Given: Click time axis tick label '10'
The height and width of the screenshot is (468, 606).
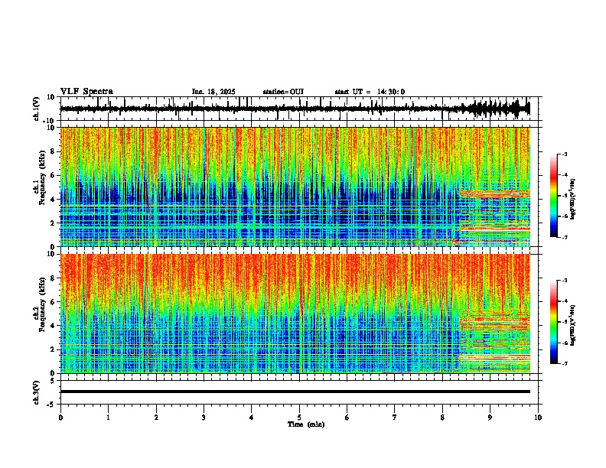Looking at the screenshot, I should (538, 418).
